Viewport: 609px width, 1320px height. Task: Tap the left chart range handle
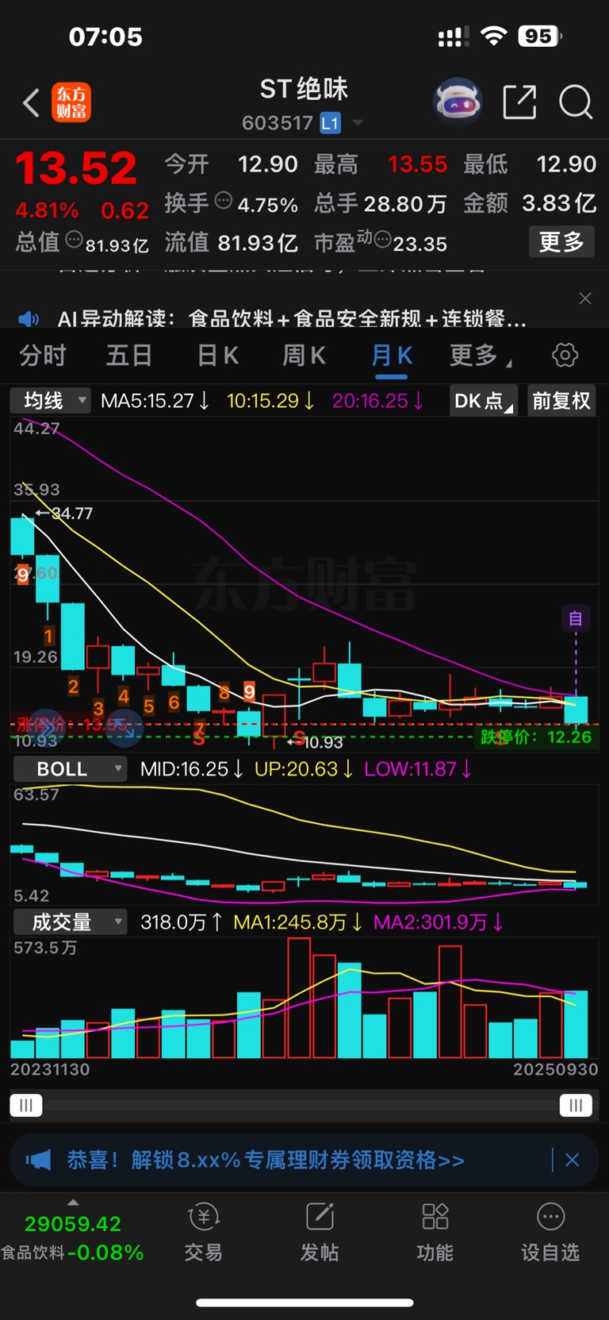(25, 1105)
